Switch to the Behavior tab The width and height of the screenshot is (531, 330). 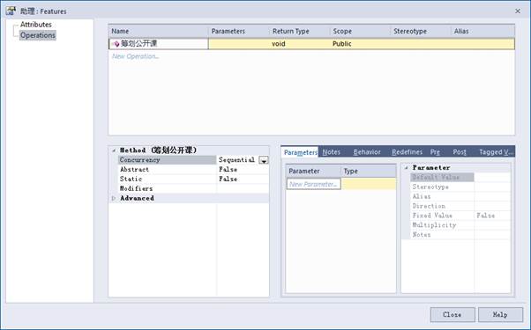[367, 152]
